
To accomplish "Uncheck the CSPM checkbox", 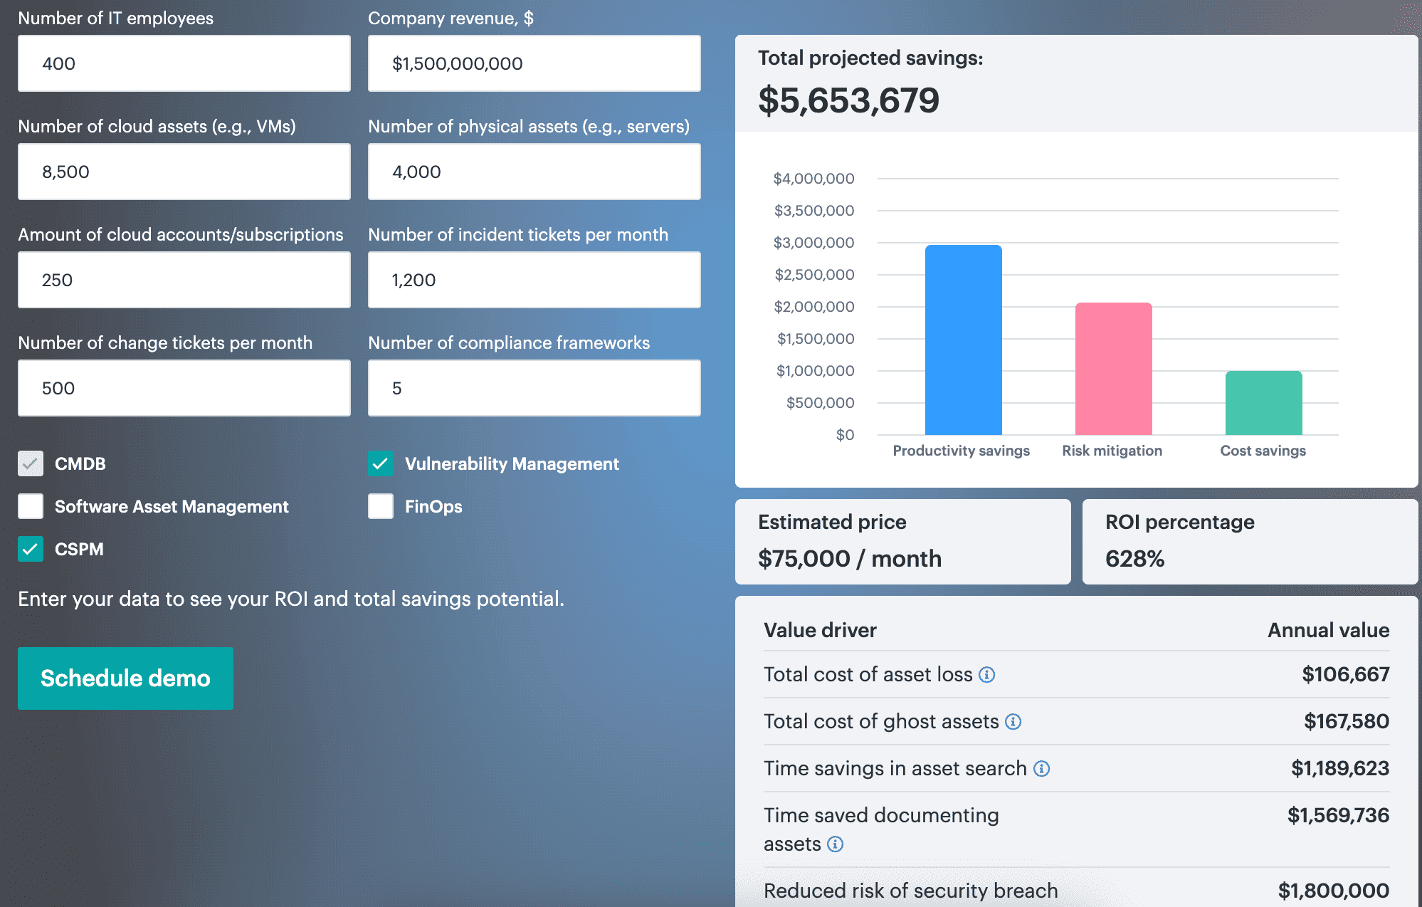I will point(31,549).
